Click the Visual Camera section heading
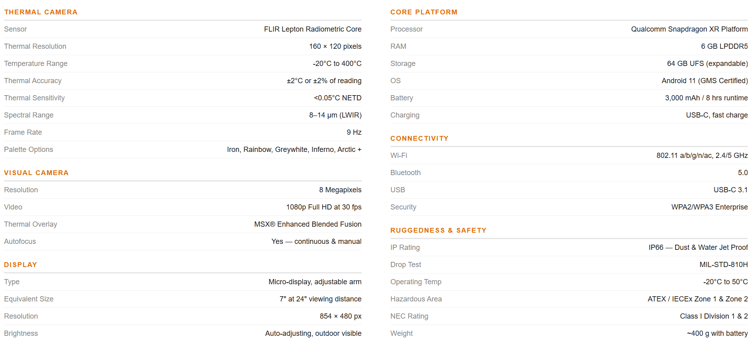 point(36,173)
